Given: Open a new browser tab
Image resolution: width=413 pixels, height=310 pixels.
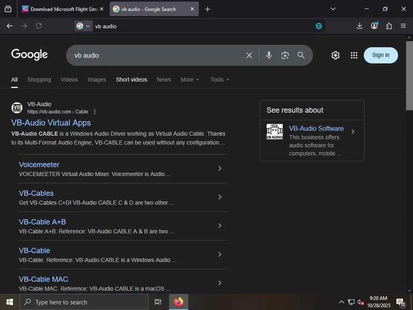Looking at the screenshot, I should (x=207, y=9).
